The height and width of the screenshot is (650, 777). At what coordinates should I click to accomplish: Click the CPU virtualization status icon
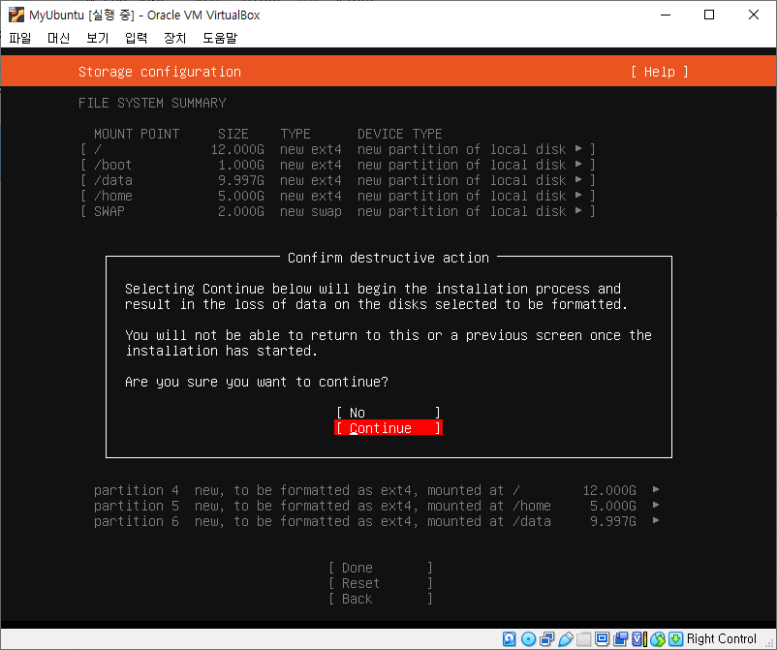(x=638, y=639)
